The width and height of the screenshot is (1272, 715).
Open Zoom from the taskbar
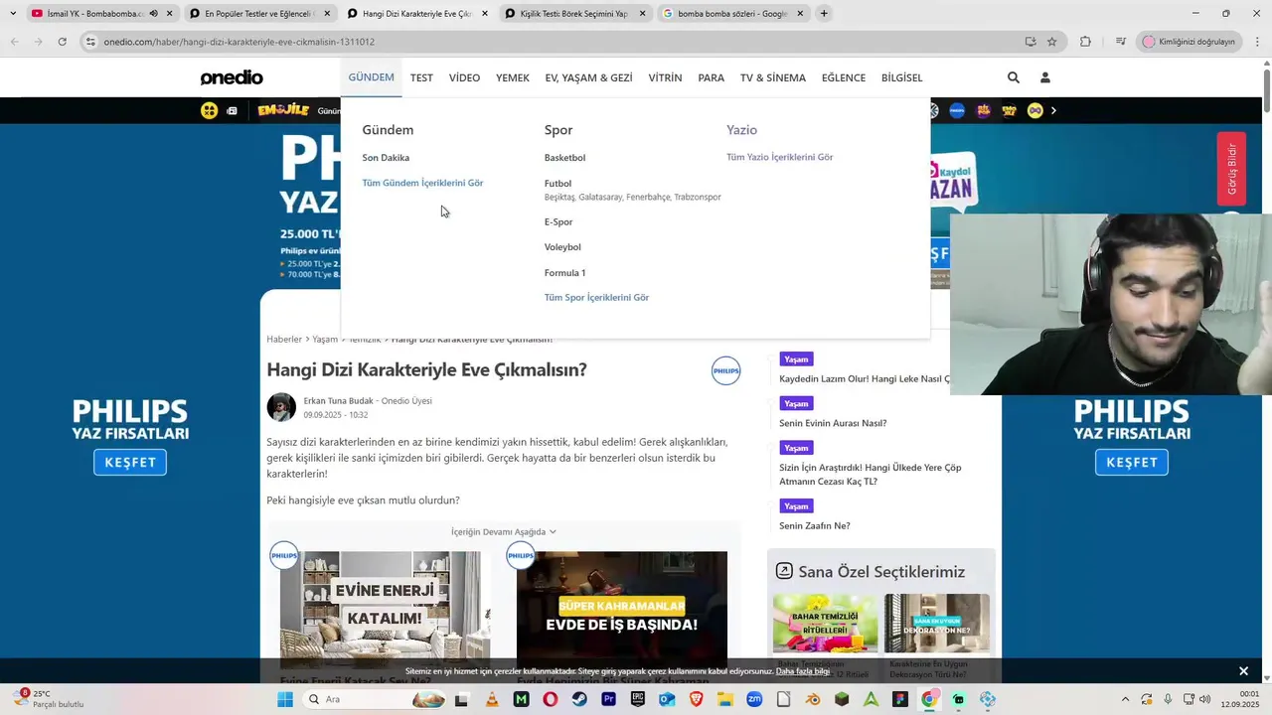(754, 699)
